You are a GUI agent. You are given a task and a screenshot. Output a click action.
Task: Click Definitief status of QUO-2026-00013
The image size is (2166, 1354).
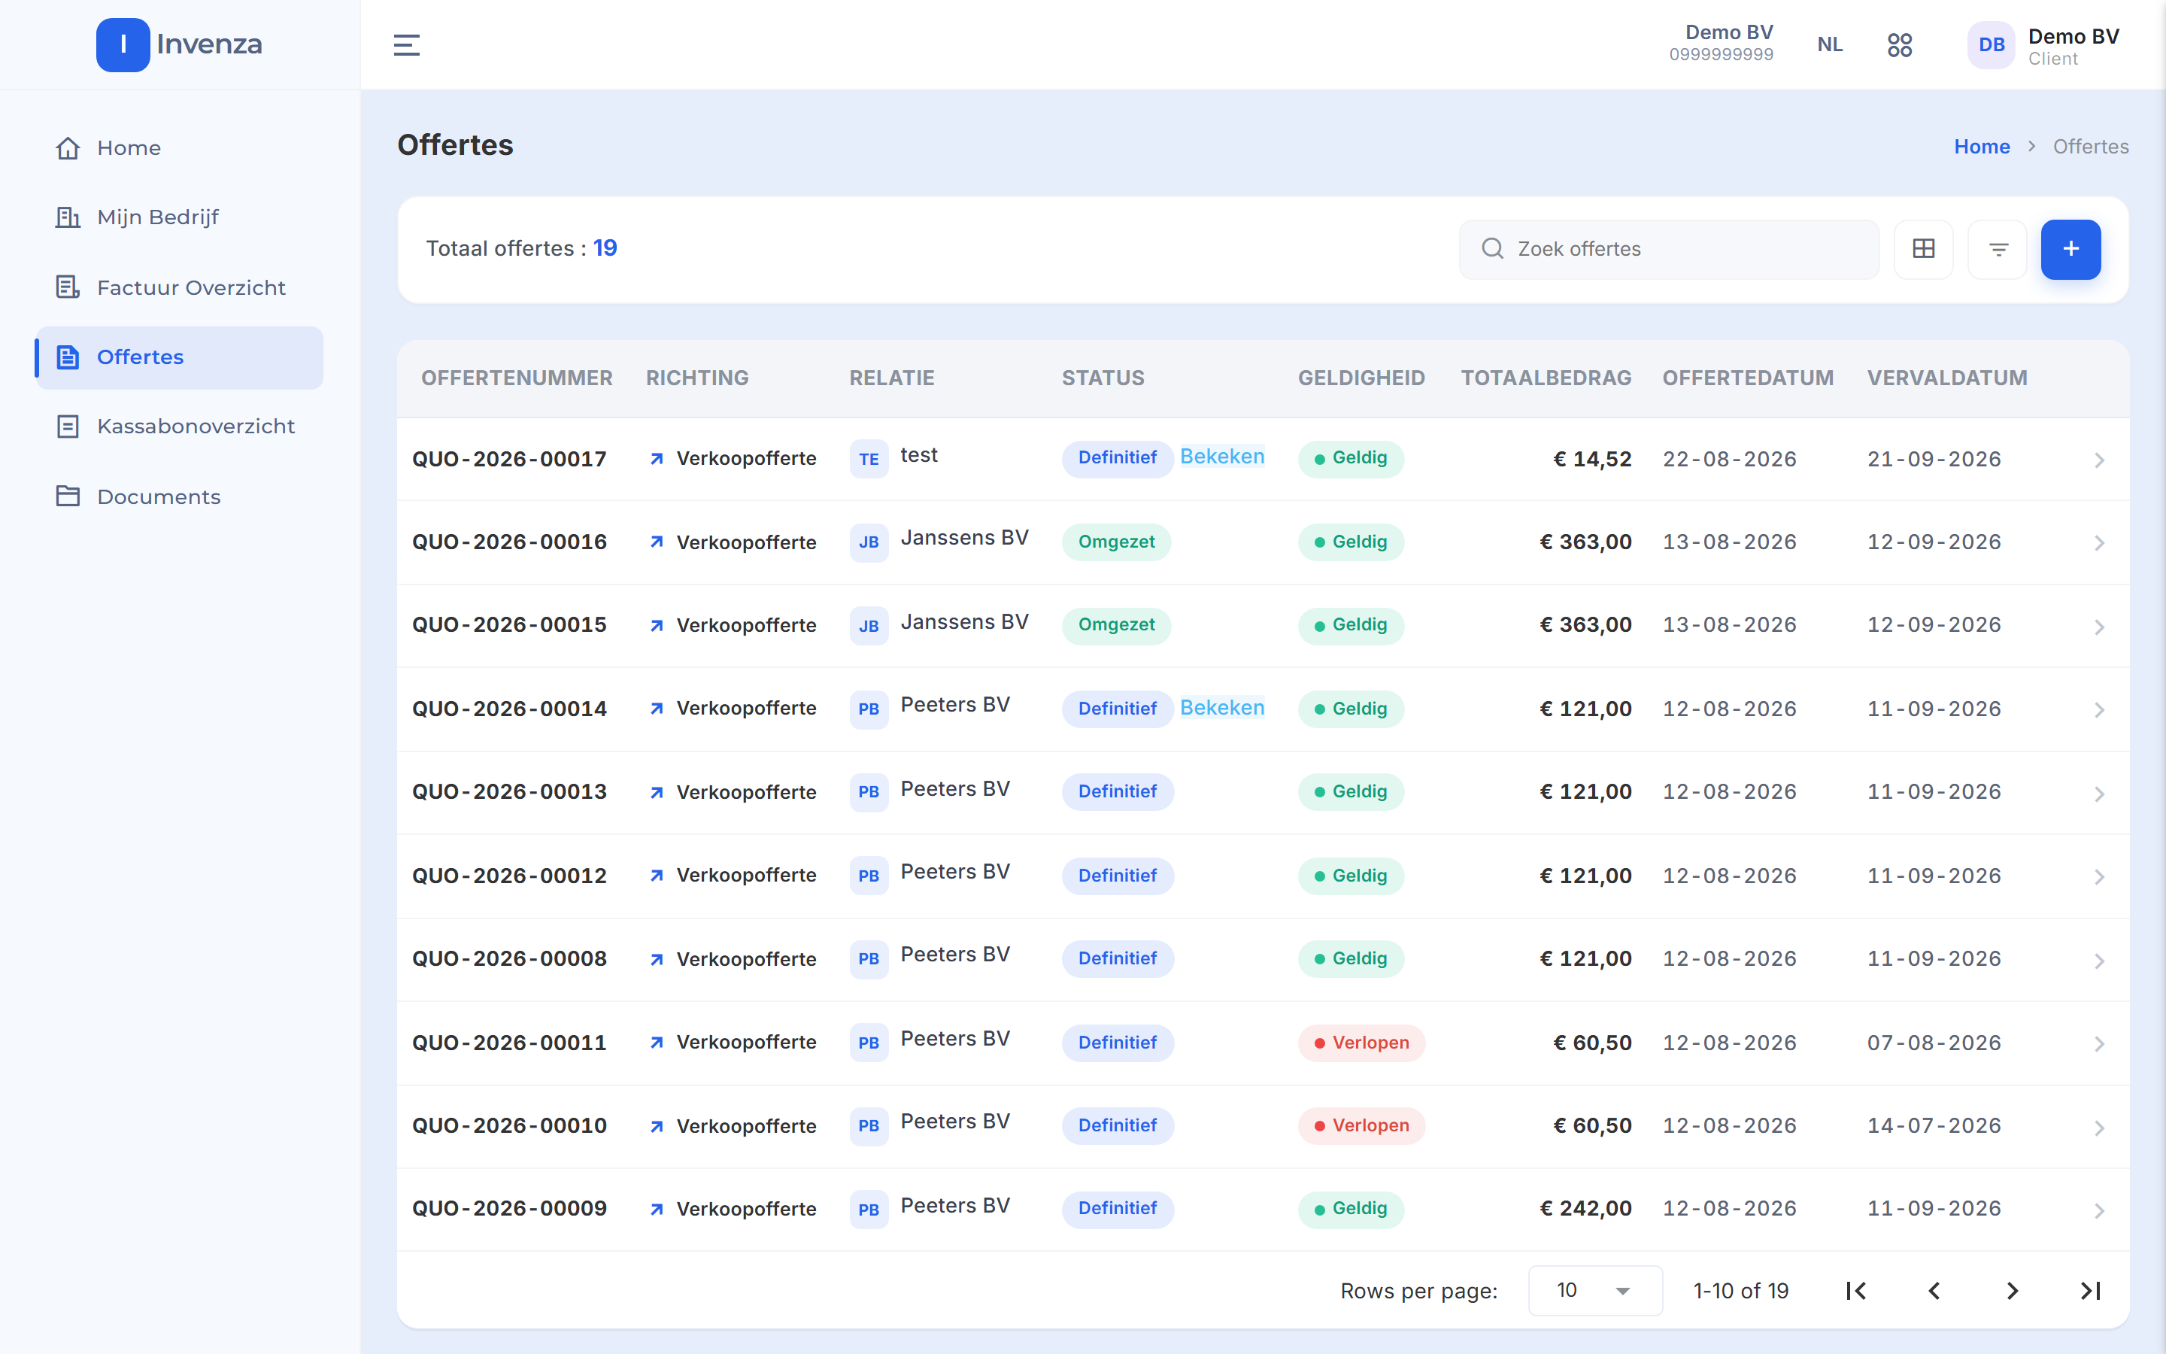(1118, 791)
